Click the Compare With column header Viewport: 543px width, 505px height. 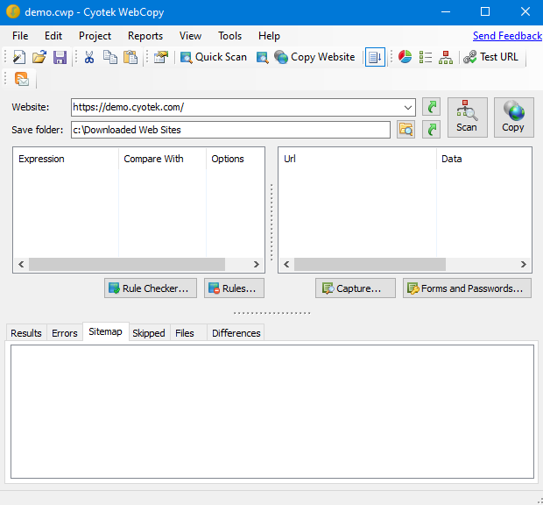(162, 159)
